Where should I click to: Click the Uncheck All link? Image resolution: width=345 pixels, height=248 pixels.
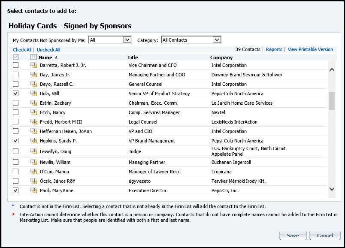click(48, 50)
